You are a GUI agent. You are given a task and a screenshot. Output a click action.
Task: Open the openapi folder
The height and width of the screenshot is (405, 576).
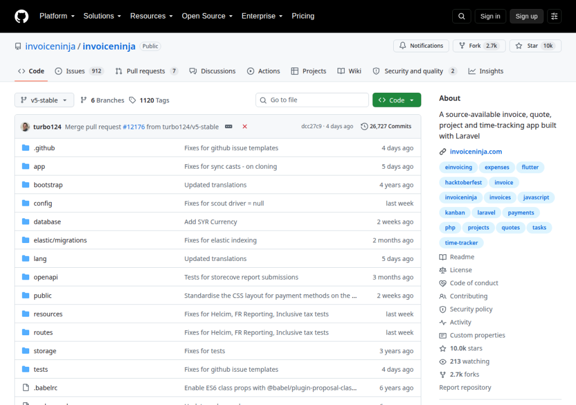click(x=46, y=277)
